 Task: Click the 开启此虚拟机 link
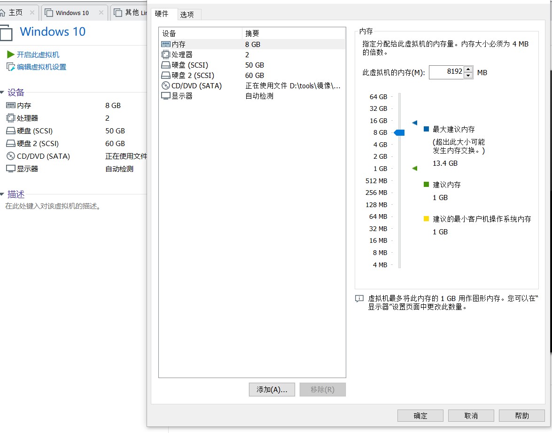coord(38,54)
